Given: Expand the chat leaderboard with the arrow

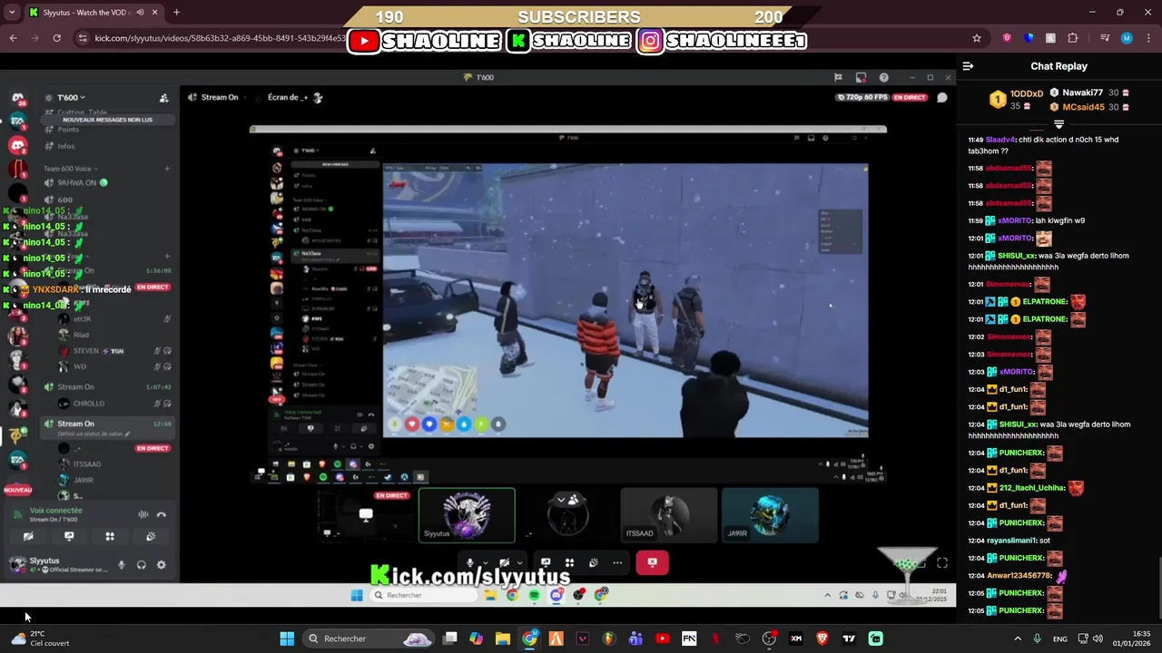Looking at the screenshot, I should tap(1059, 123).
